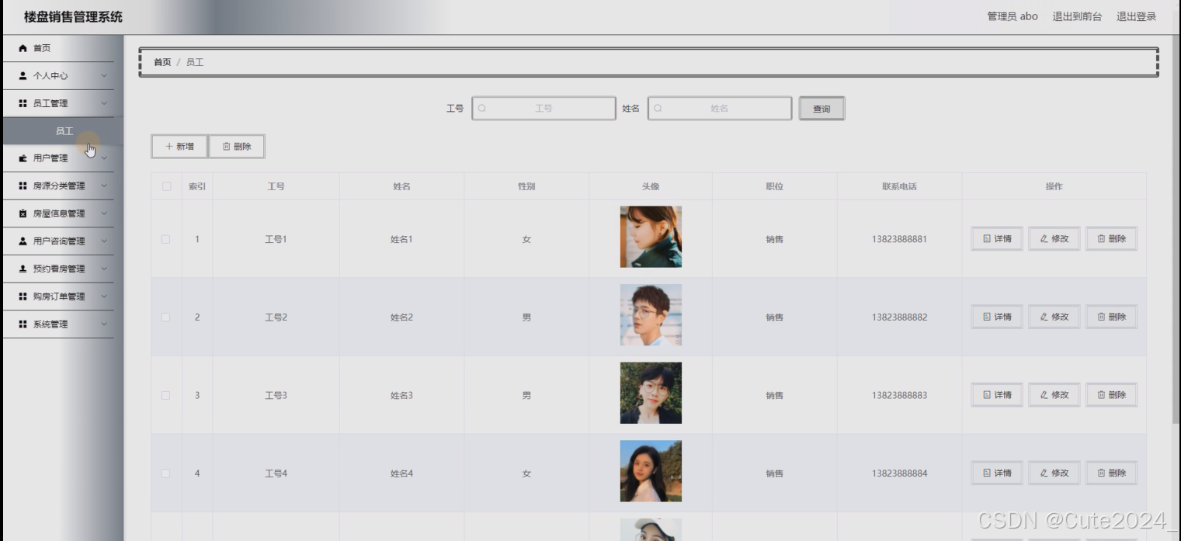Click 详情 for row 工号1
This screenshot has width=1181, height=541.
(x=997, y=239)
